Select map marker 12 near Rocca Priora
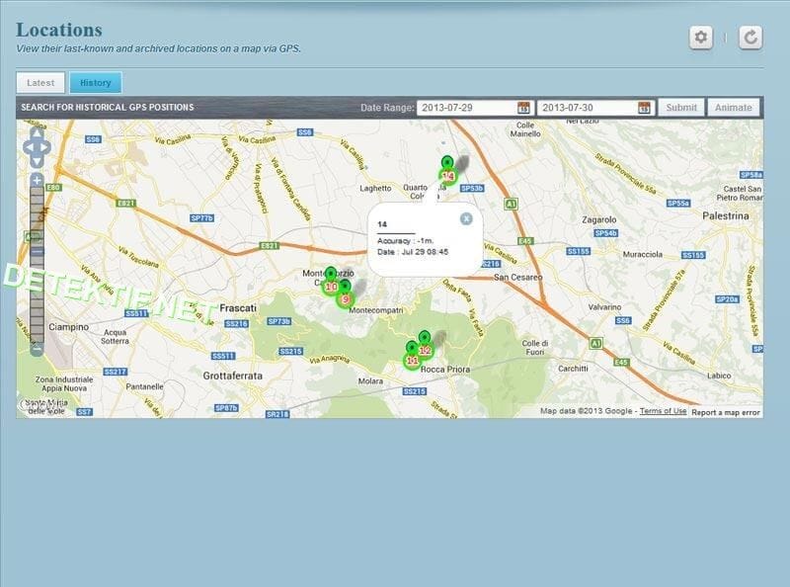The height and width of the screenshot is (587, 790). tap(423, 350)
